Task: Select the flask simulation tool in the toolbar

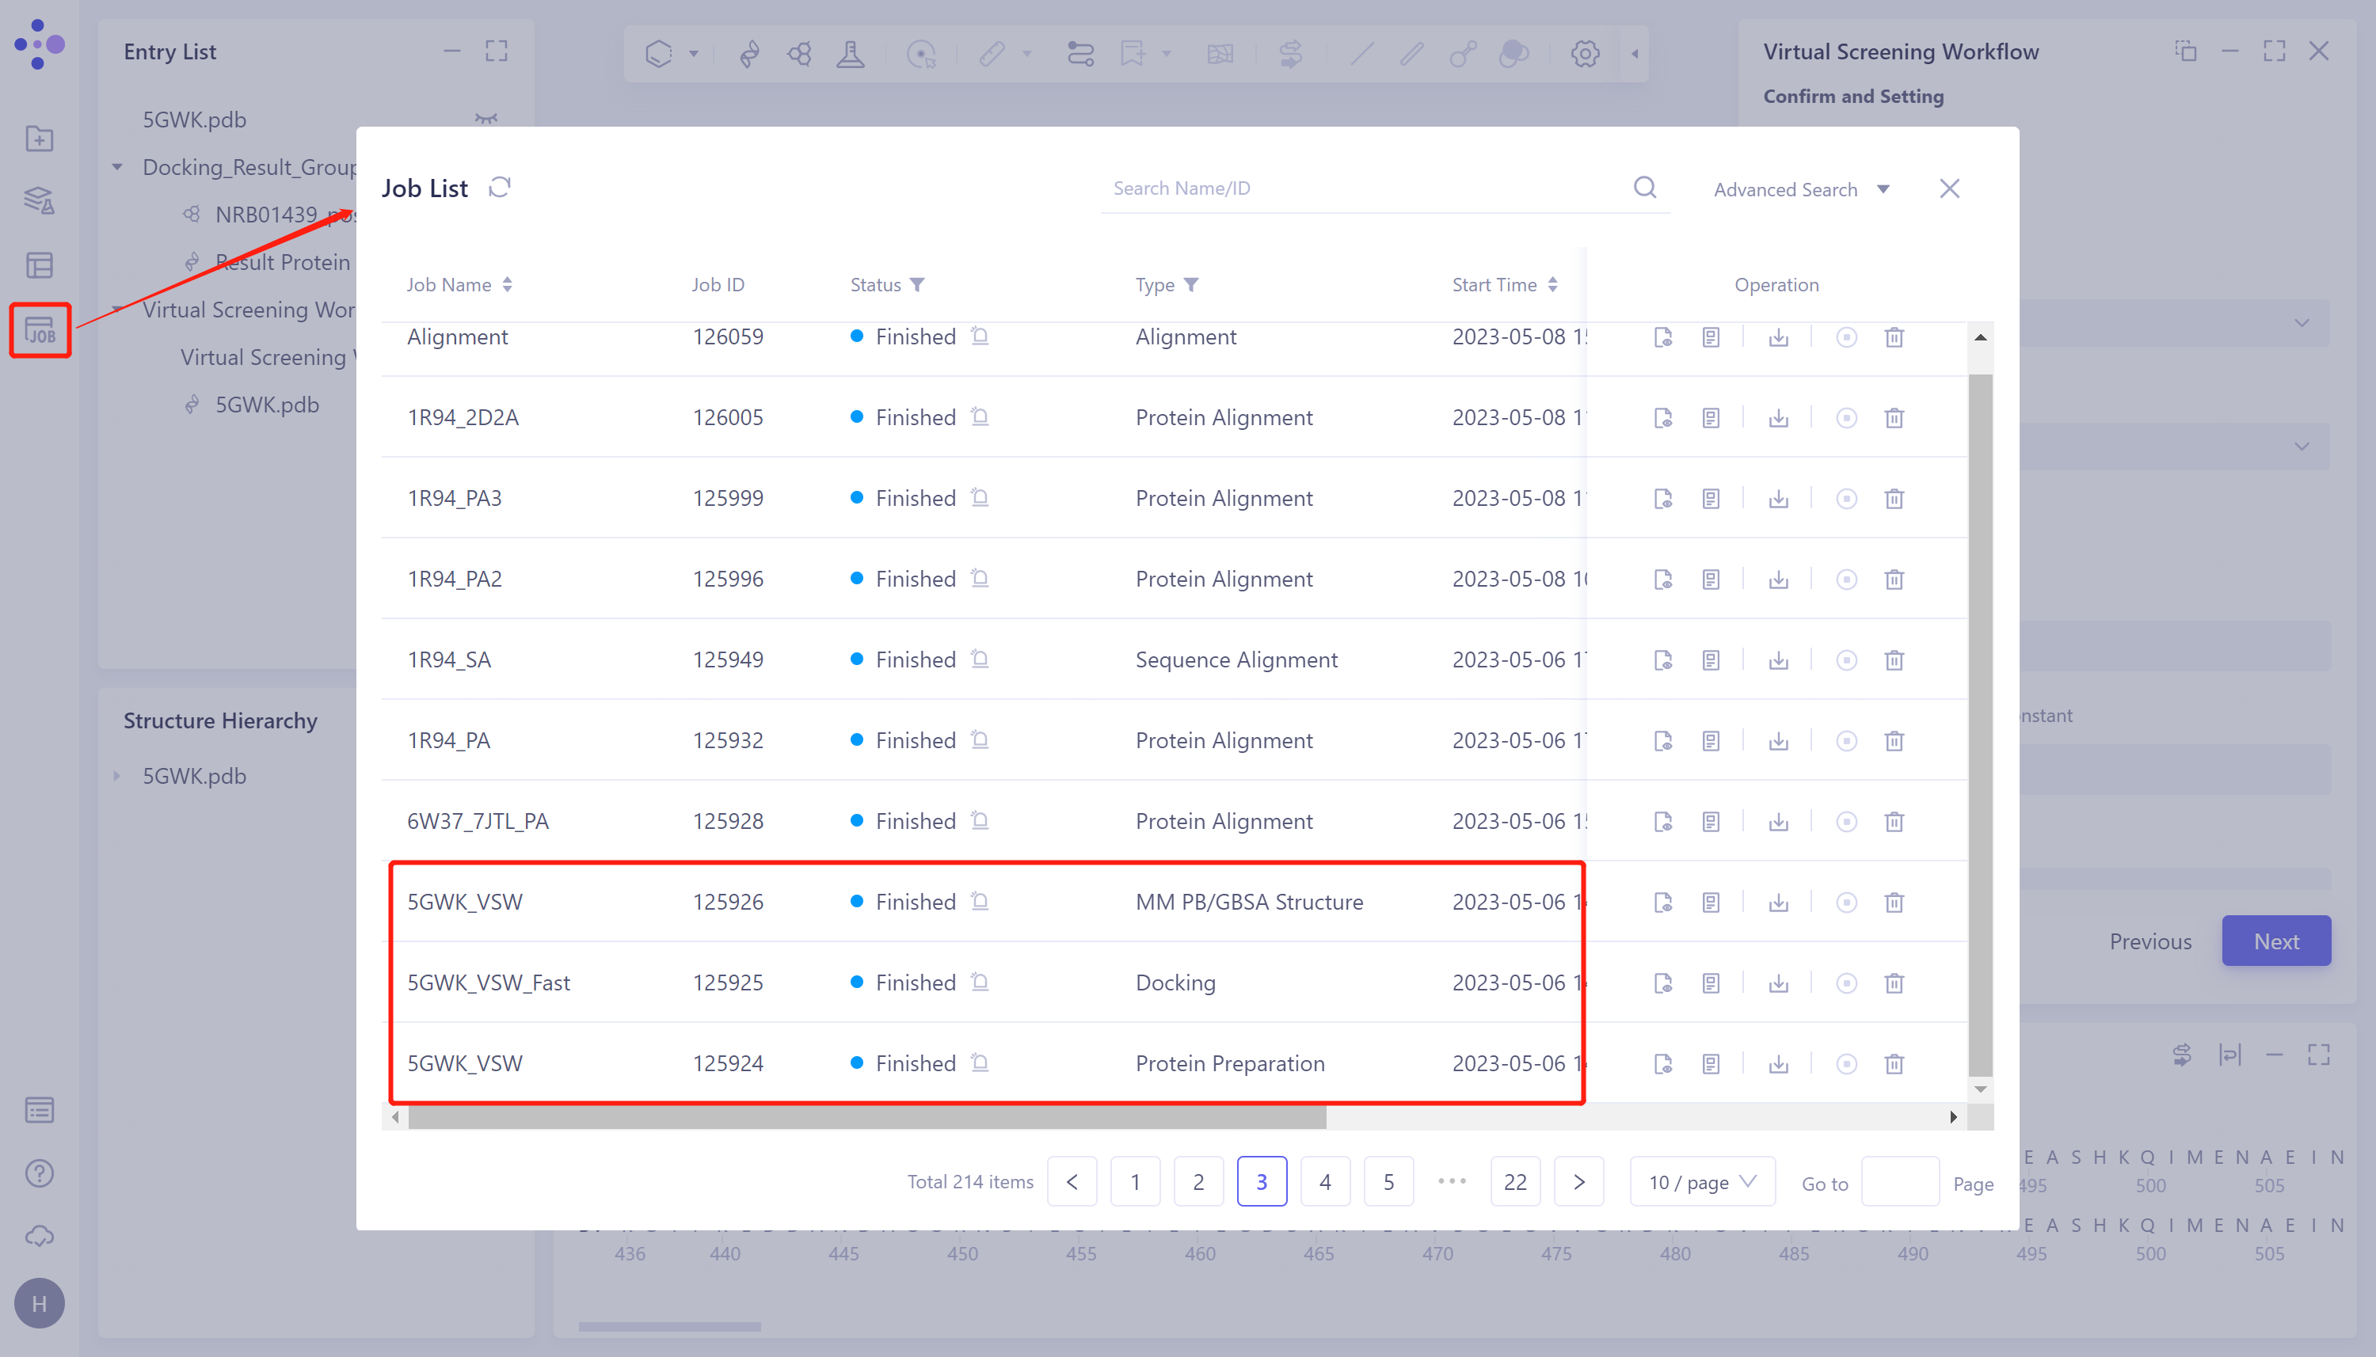Action: click(851, 53)
